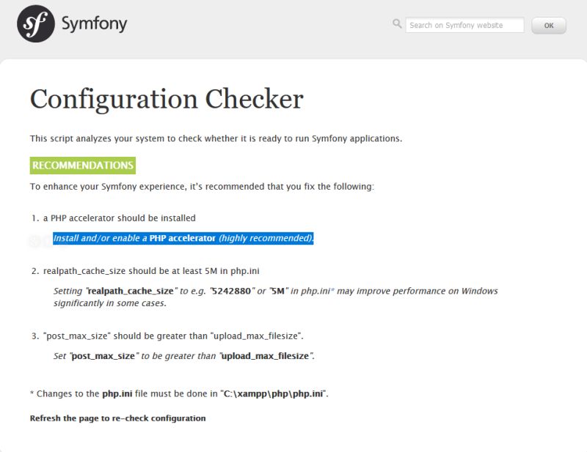The height and width of the screenshot is (452, 587).
Task: Click the asterisk footnote marker
Action: (32, 393)
